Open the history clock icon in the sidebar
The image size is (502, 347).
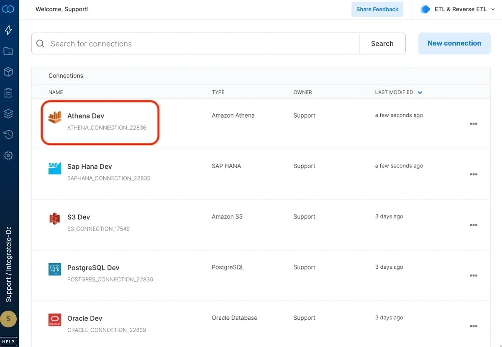[9, 134]
